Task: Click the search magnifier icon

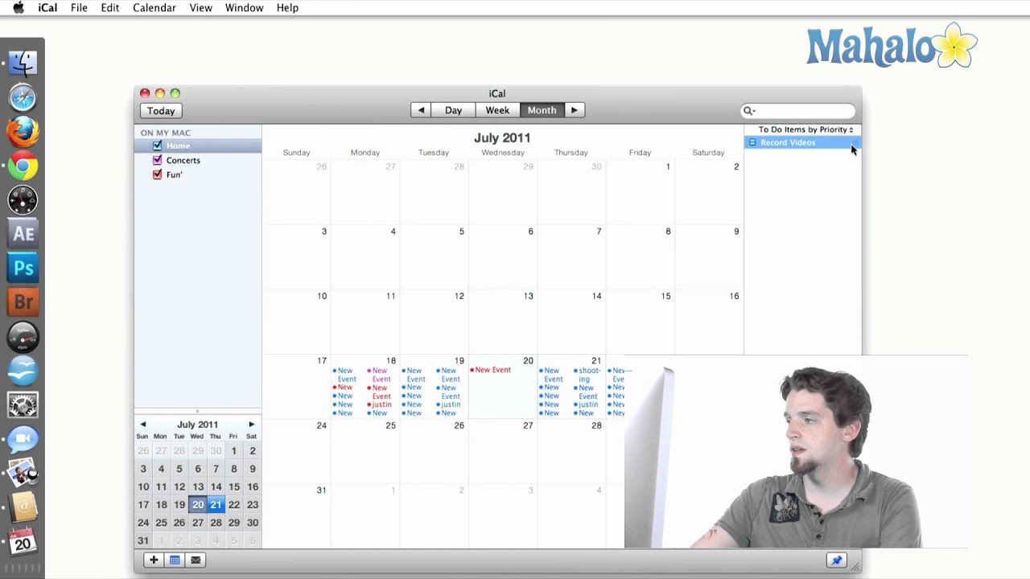Action: (x=748, y=111)
